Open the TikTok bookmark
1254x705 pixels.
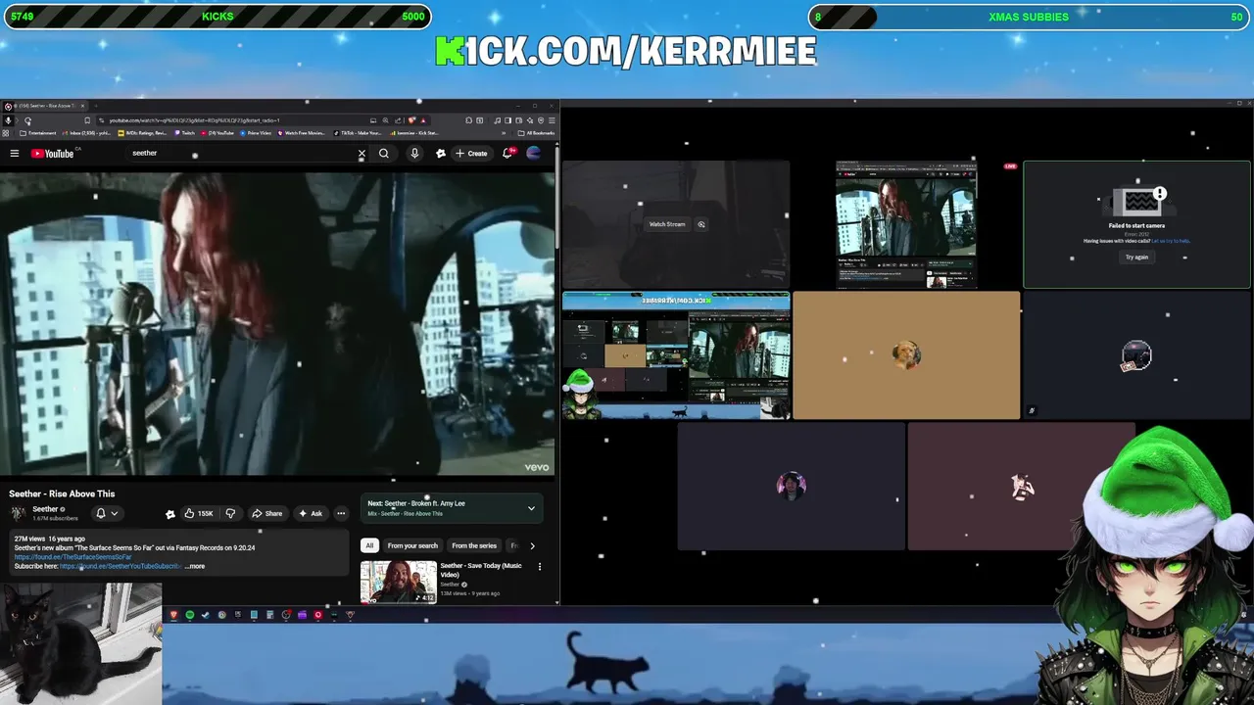(x=358, y=133)
